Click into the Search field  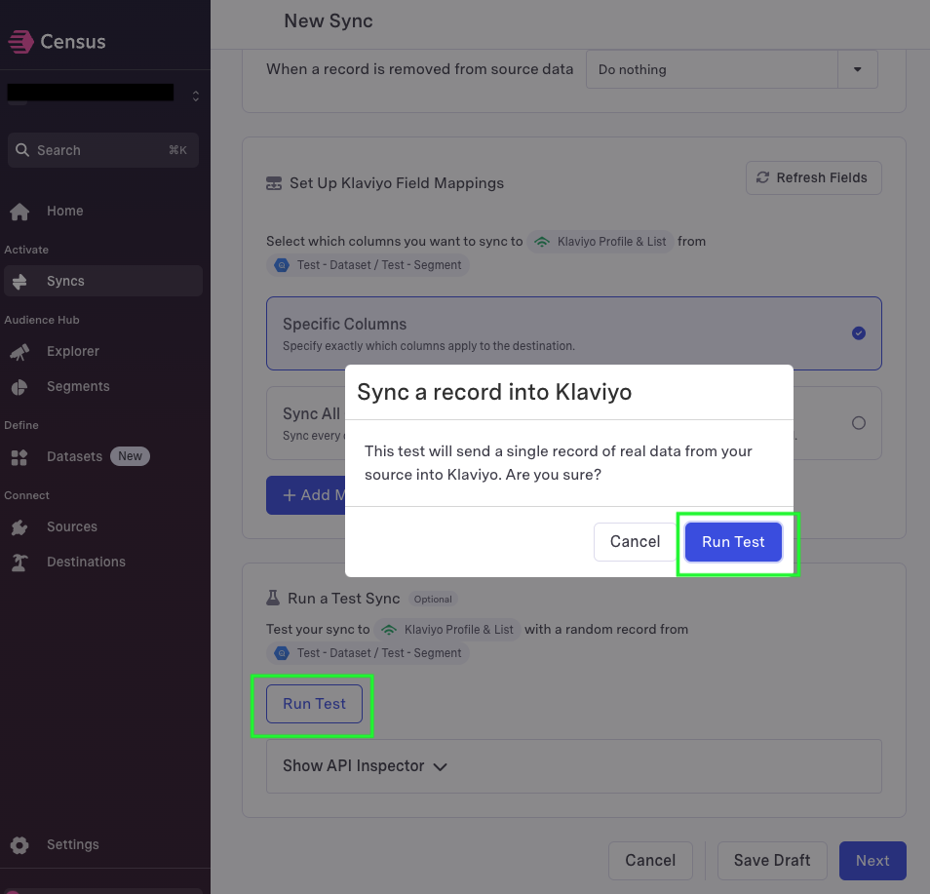click(x=103, y=150)
